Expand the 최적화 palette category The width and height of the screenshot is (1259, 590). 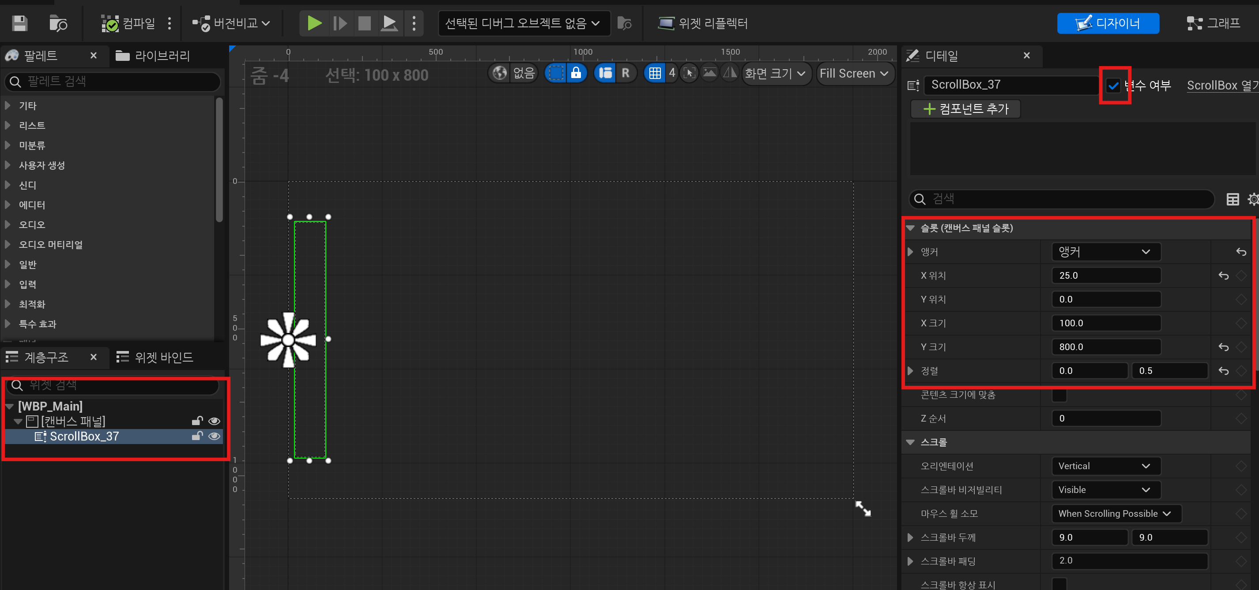pos(8,304)
